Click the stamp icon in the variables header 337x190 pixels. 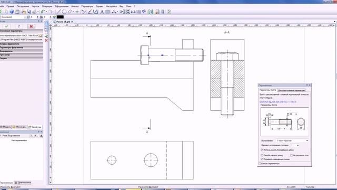41,136
